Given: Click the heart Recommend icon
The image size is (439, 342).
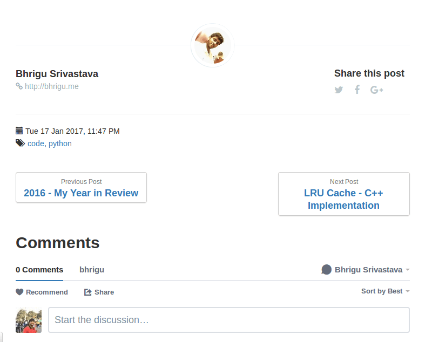Looking at the screenshot, I should pyautogui.click(x=19, y=292).
